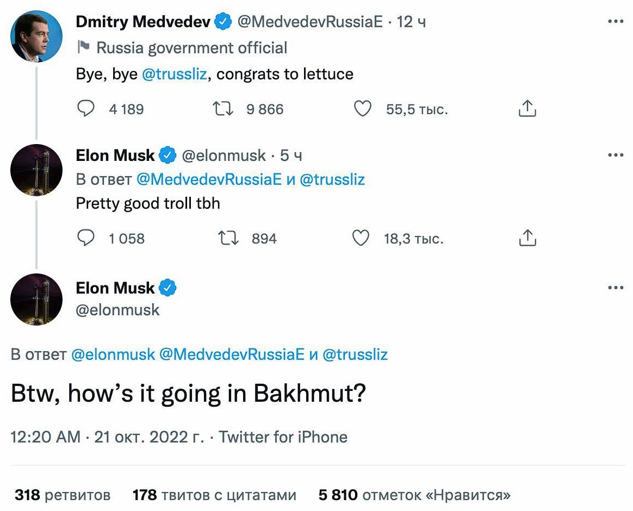Screen dimensions: 633x511
Task: View the 178 quote tweets
Action: tap(214, 495)
